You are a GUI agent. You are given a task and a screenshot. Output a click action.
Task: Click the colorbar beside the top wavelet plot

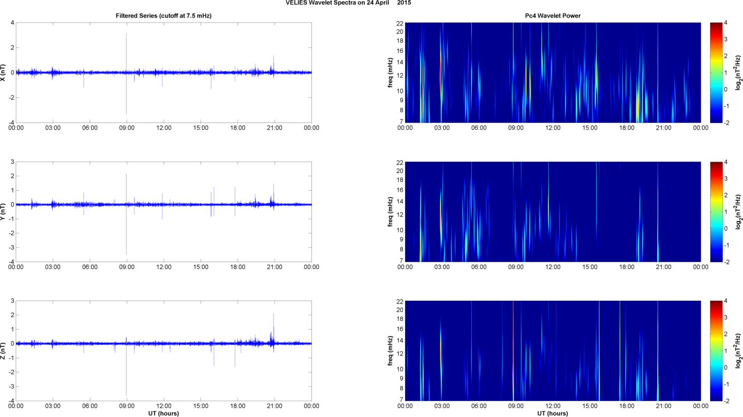716,73
